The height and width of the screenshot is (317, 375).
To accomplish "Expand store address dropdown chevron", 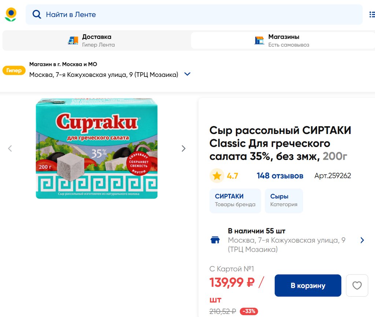I will (x=187, y=74).
